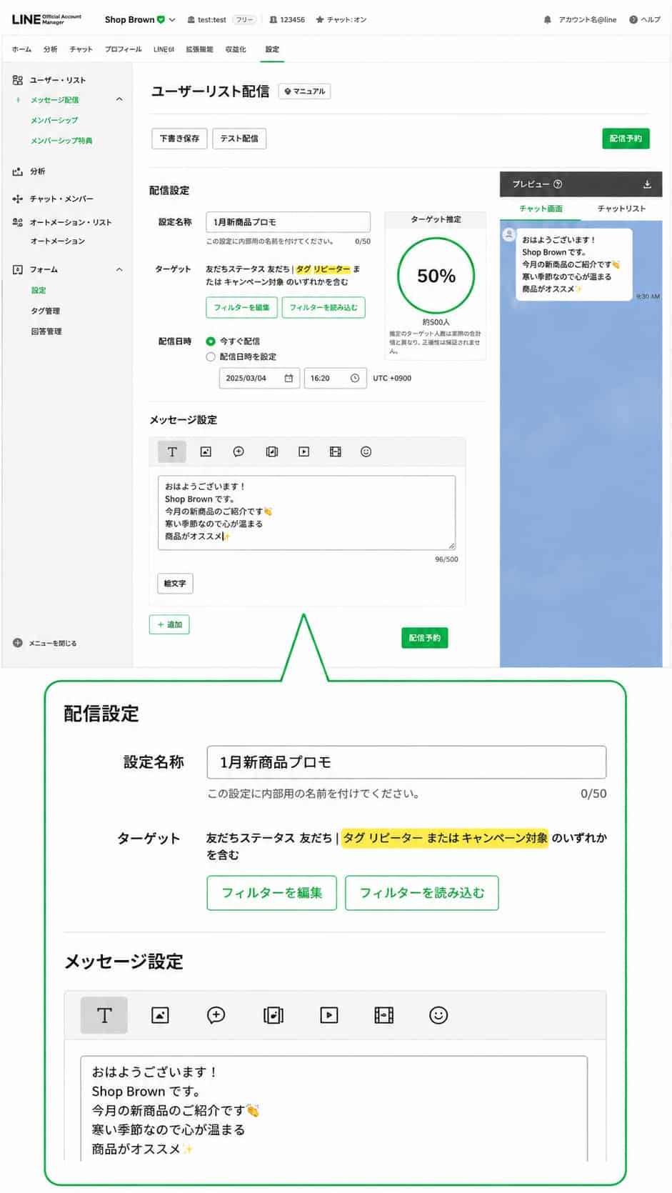672x1193 pixels.
Task: Click the オートメーション・リスト sidebar icon
Action: [18, 222]
